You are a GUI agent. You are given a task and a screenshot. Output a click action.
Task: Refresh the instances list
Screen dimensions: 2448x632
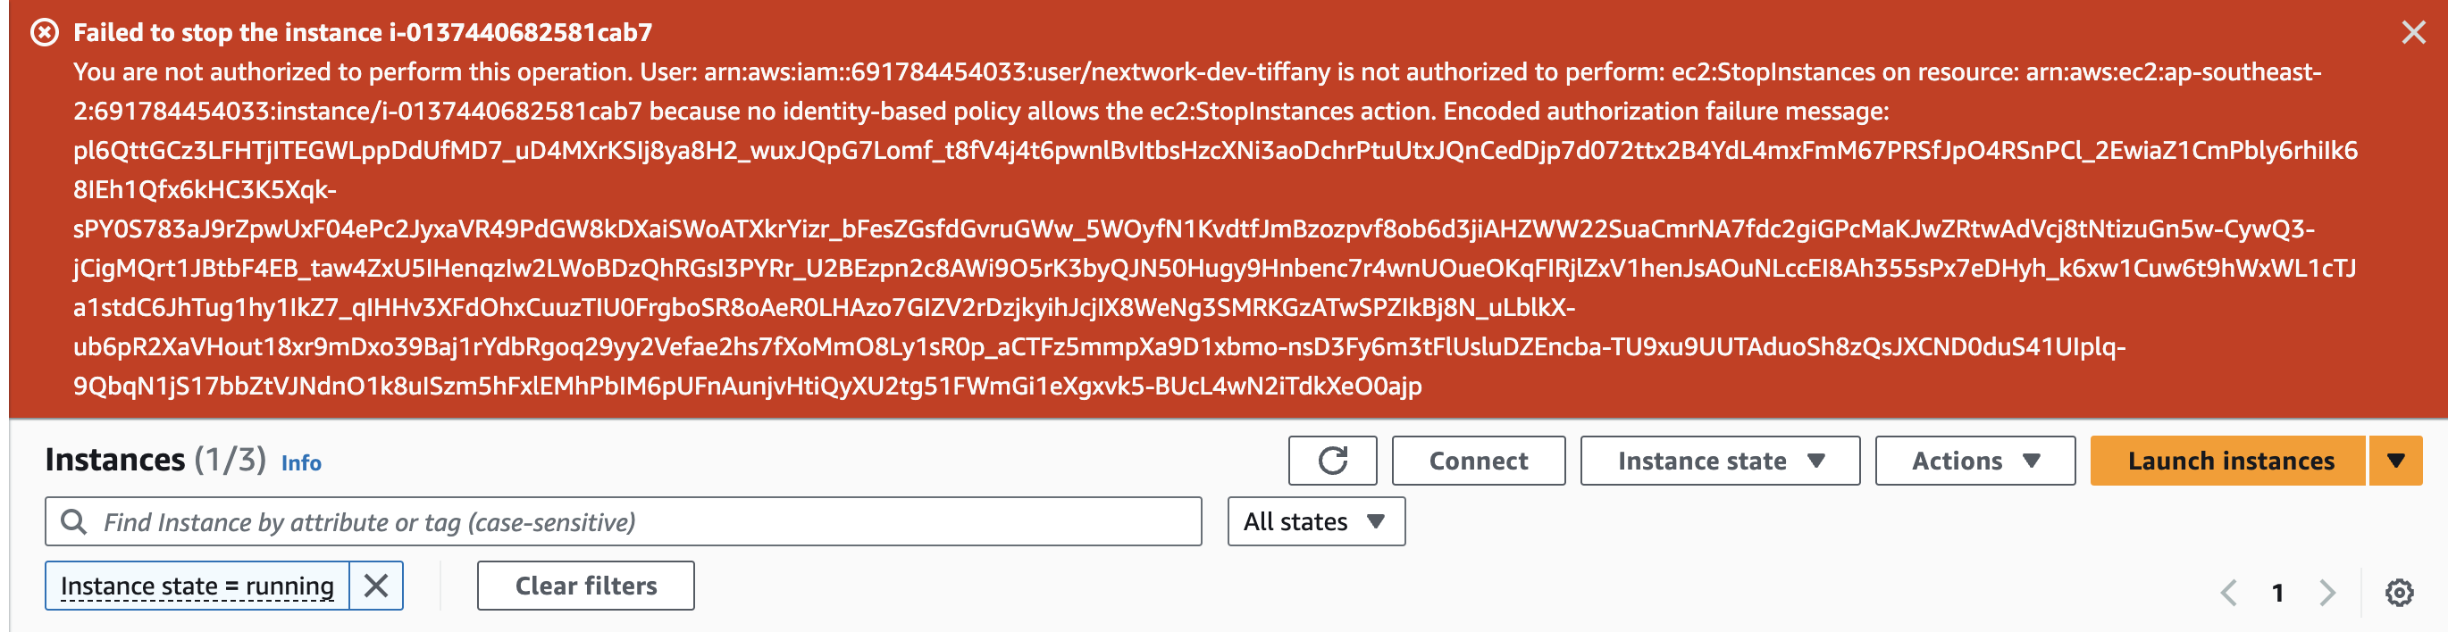[x=1331, y=462]
